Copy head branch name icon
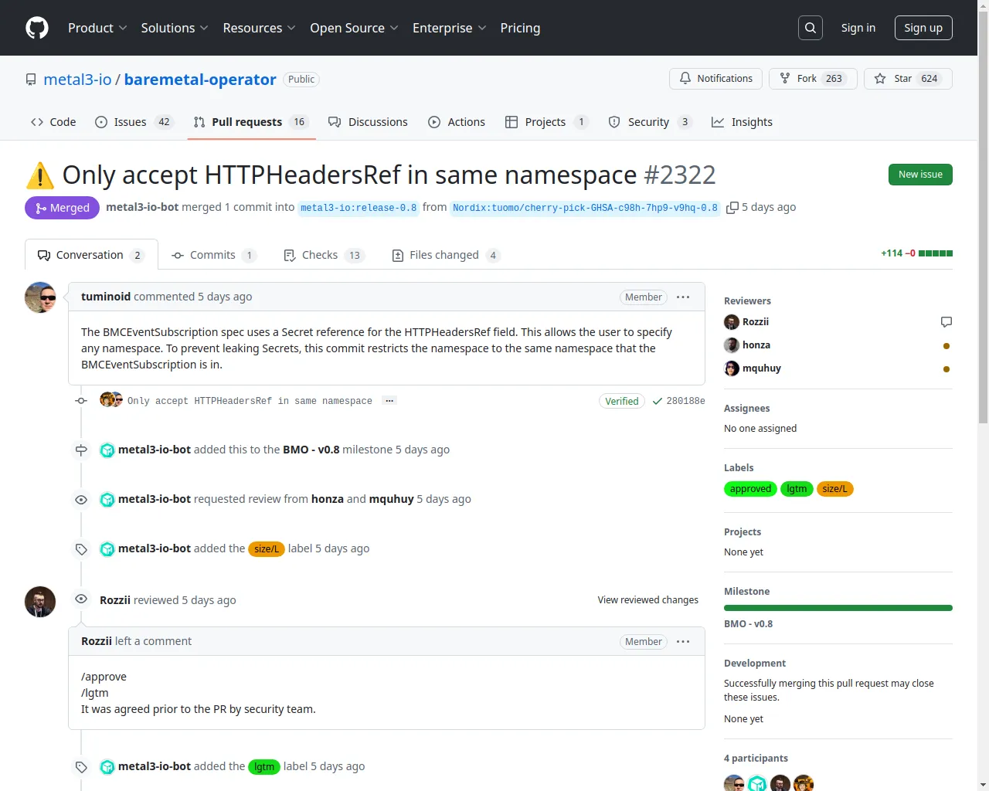Screen dimensions: 989x791 [732, 208]
